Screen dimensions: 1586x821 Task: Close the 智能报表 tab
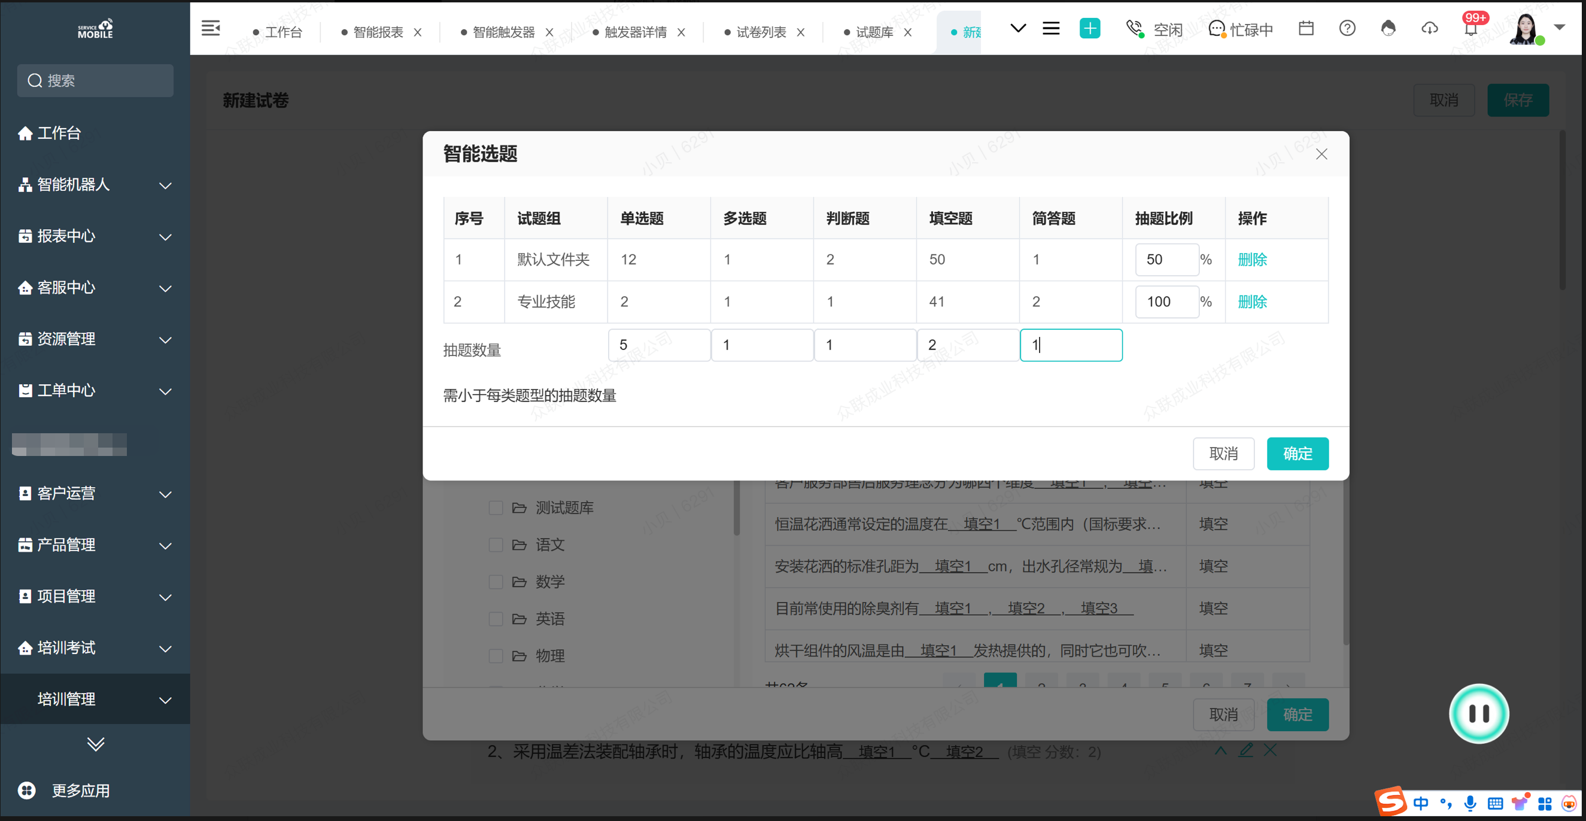pos(417,32)
